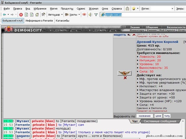
Task: Click the Древний Кулон Королей item name
Action: coord(157,42)
